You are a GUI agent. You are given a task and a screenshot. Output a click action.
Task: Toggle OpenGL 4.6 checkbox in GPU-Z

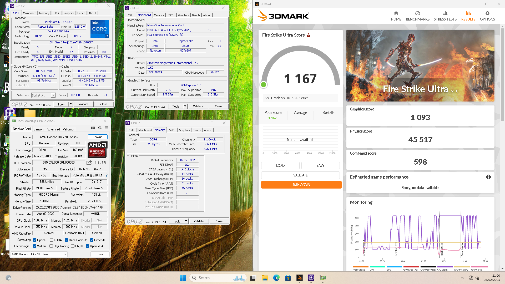87,246
